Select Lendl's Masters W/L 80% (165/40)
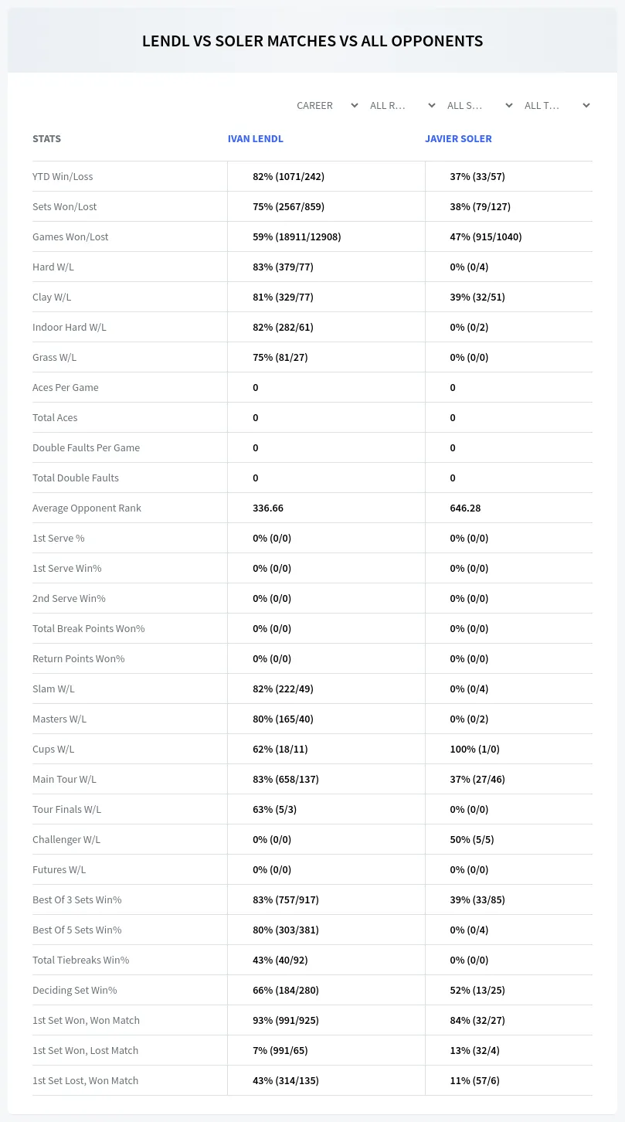 coord(283,719)
